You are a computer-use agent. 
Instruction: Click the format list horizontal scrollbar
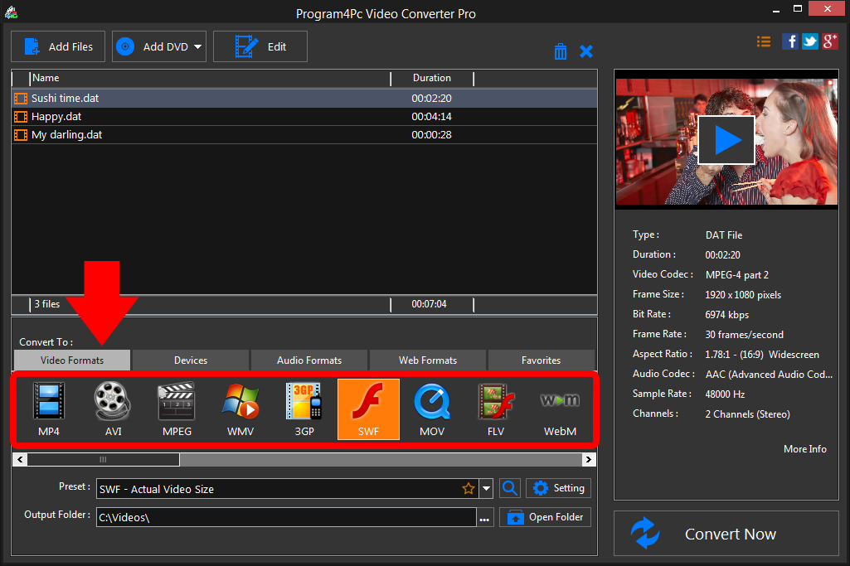pos(103,459)
